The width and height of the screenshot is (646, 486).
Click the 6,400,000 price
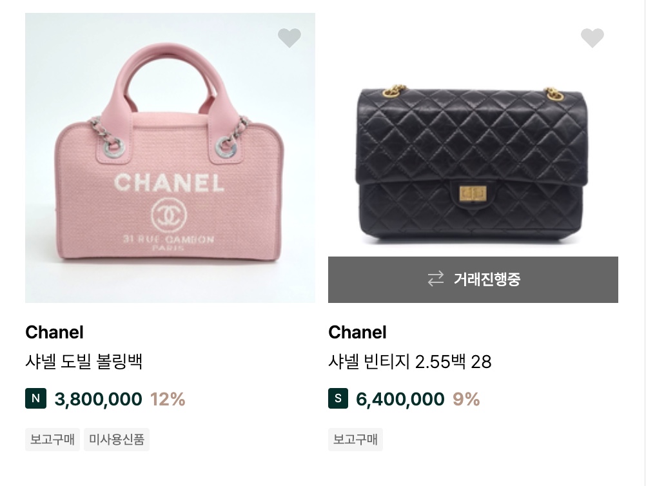(400, 399)
